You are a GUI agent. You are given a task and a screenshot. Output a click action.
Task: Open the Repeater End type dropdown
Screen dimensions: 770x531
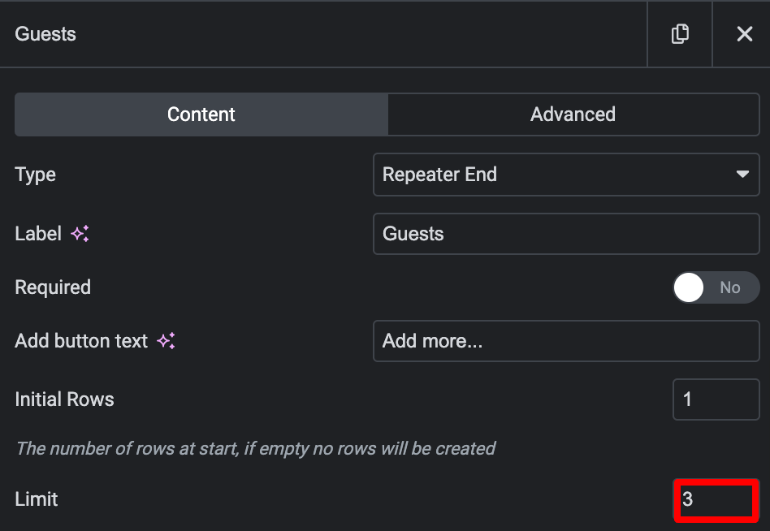point(566,175)
